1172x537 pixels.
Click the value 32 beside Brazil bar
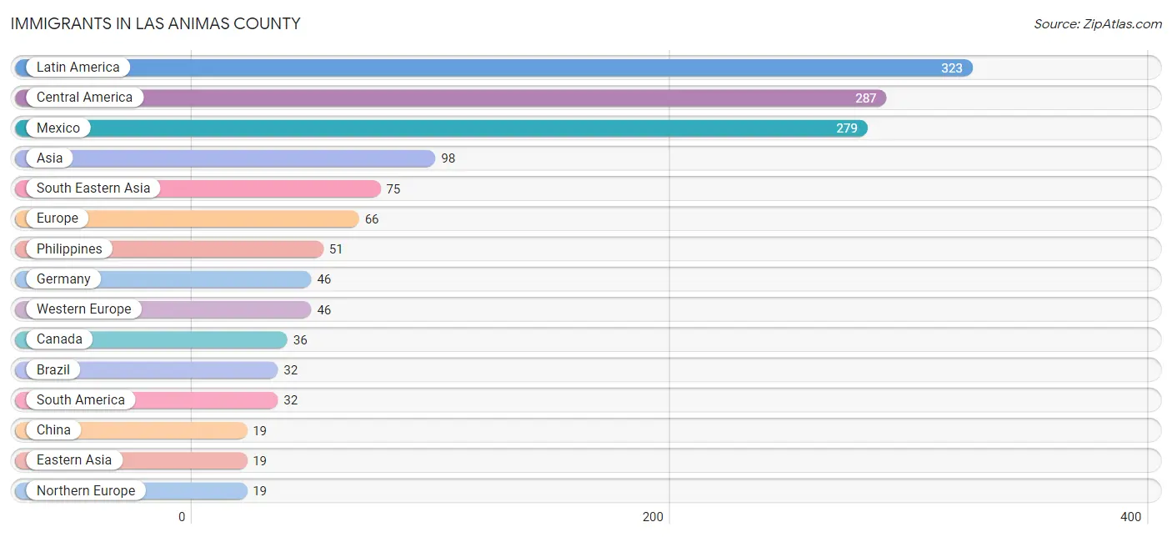[291, 370]
